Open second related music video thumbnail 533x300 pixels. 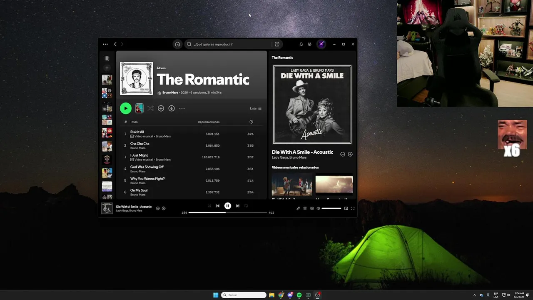[334, 185]
